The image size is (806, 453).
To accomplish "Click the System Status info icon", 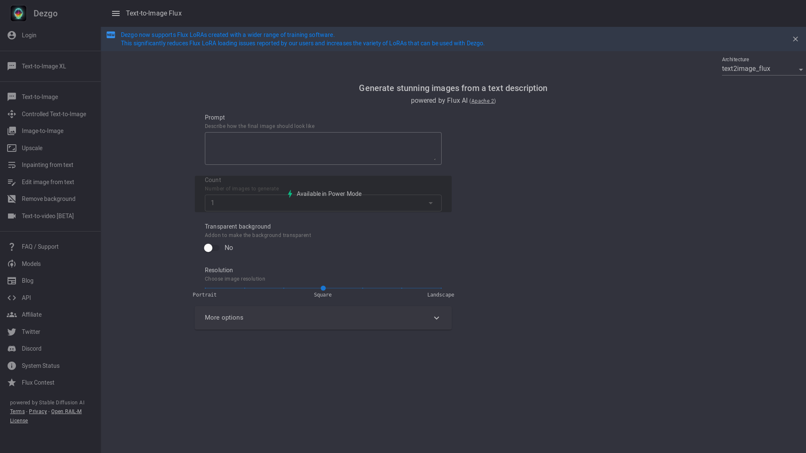I will coord(12,366).
